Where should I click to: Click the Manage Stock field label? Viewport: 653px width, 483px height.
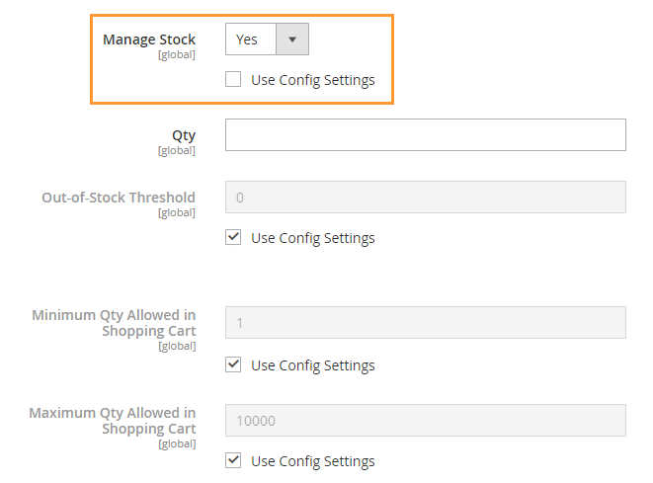tap(149, 40)
